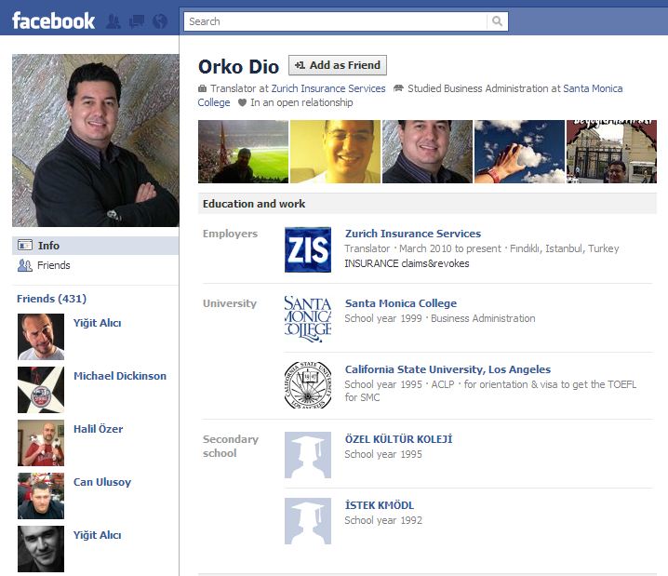Viewport: 668px width, 576px height.
Task: Click Michael Dickinson's friend photo
Action: 41,390
